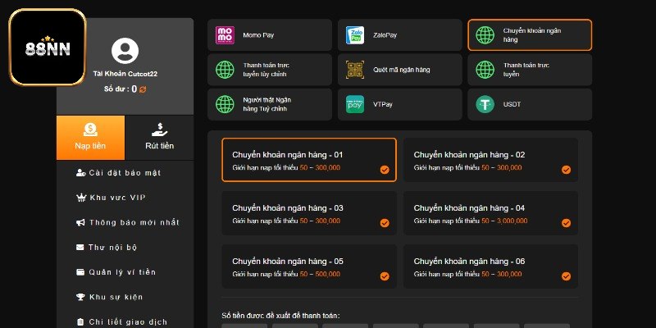This screenshot has height=328, width=656.
Task: Click 'Số tiền được đề xuất để thanh toán' text
Action: [x=280, y=316]
